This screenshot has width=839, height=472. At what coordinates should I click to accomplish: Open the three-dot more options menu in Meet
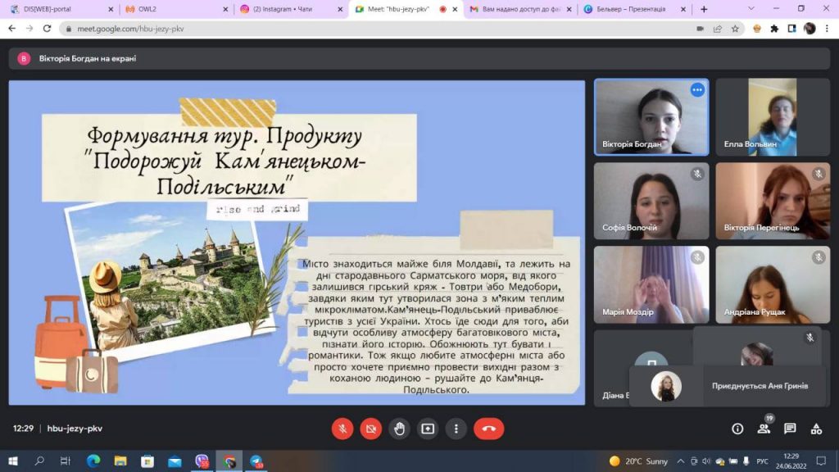pos(456,429)
